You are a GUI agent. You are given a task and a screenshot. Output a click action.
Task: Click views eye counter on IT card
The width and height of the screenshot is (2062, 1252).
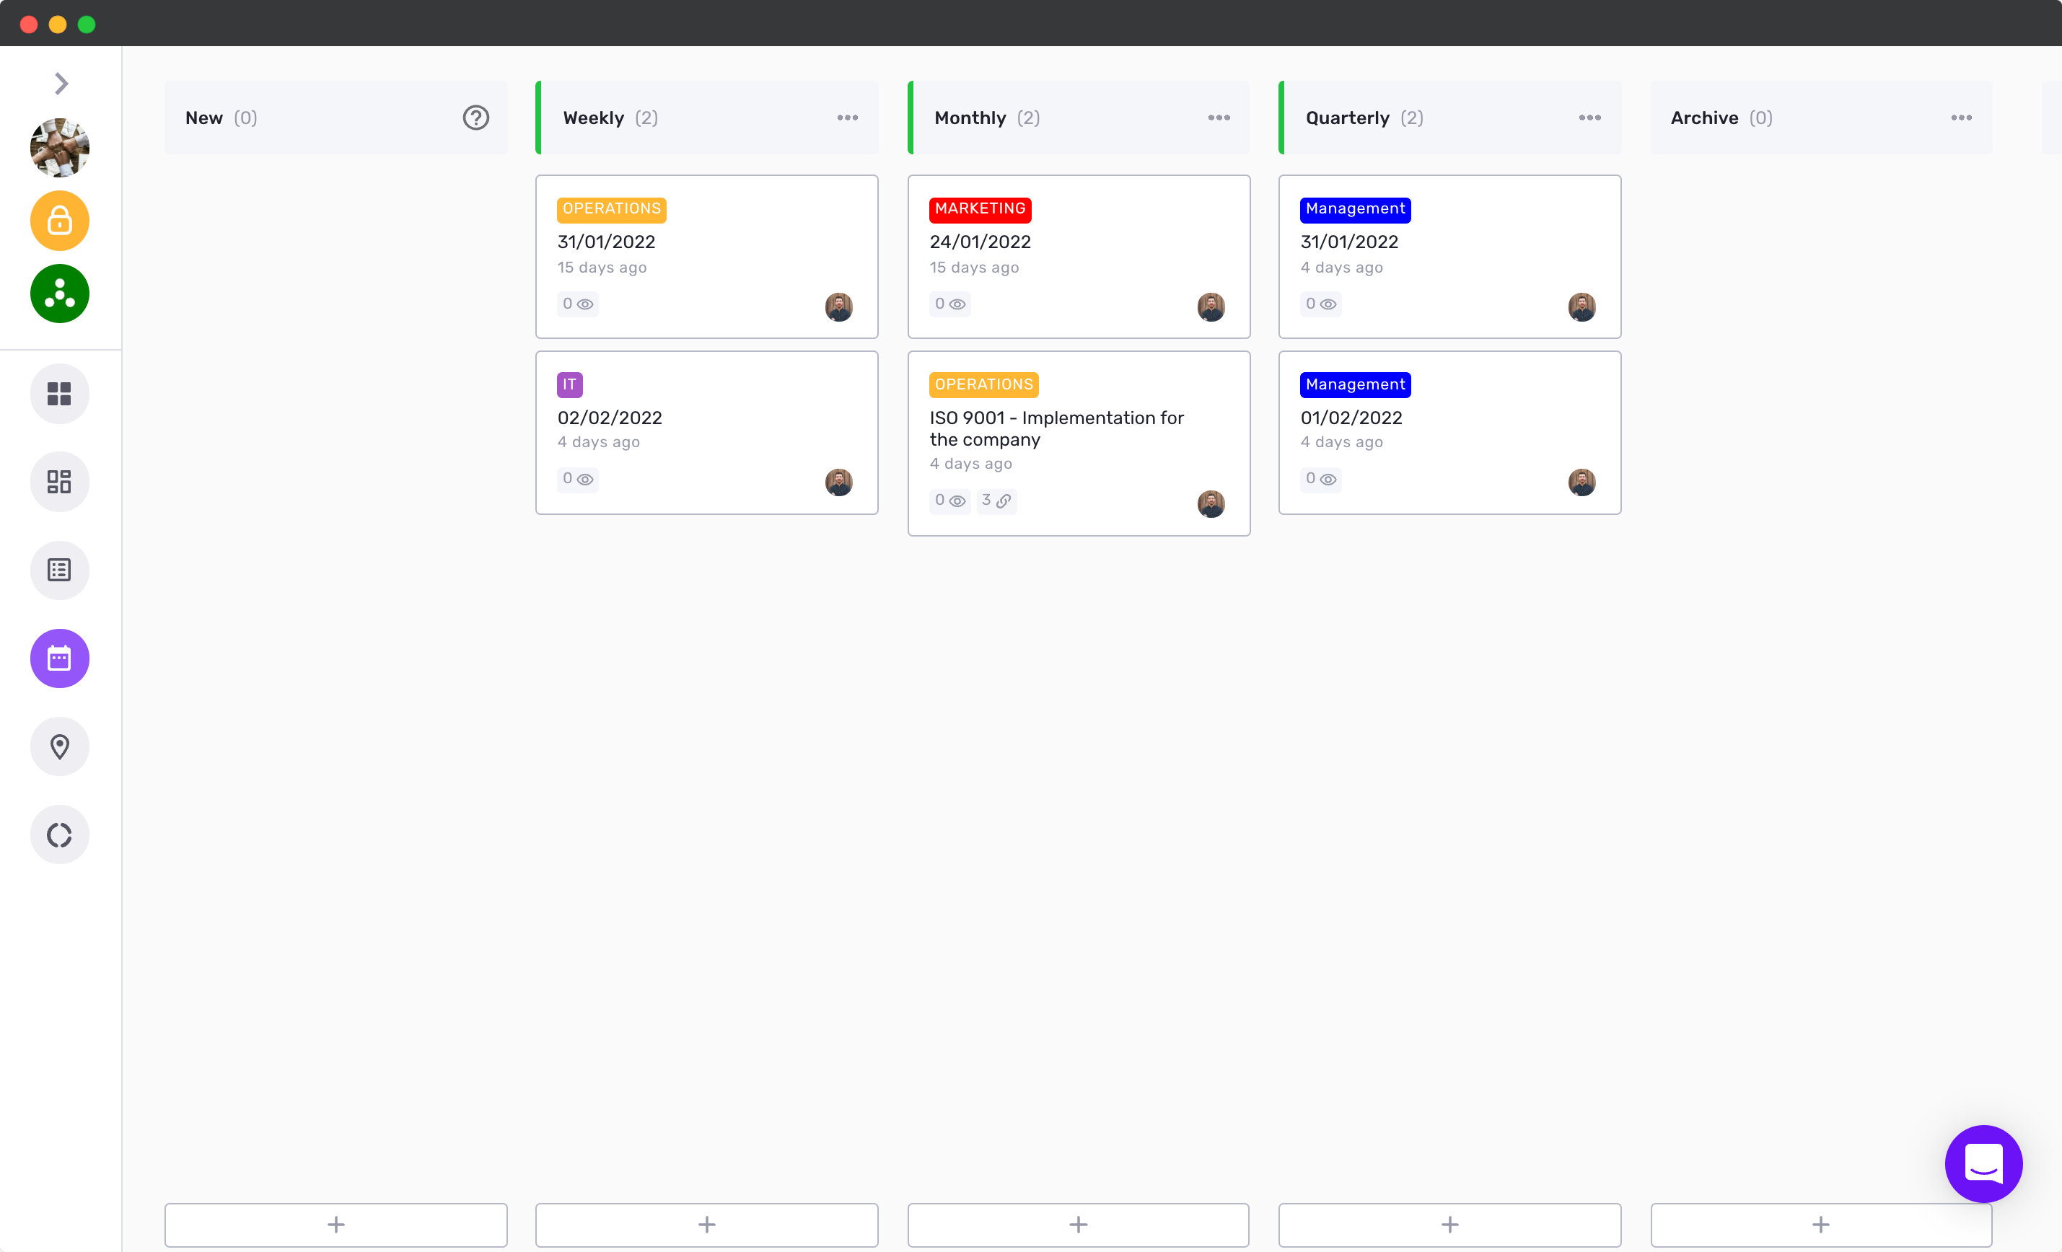point(577,479)
